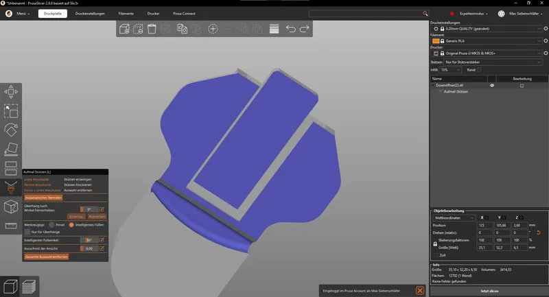
Task: Click 'Gesamte Auswahl entfernen' button
Action: click(46, 256)
